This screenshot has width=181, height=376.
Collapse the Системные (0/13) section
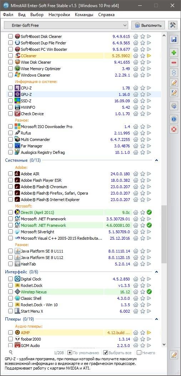(x=156, y=160)
